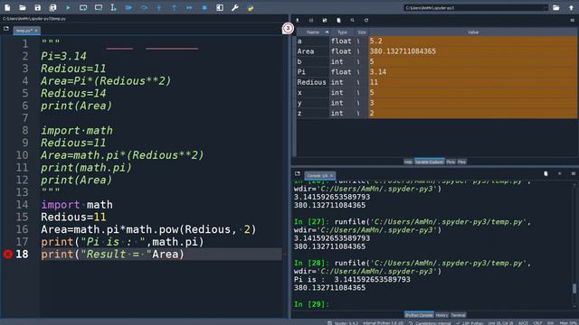Change to the parent directory
Image resolution: width=579 pixels, height=325 pixels.
(x=571, y=7)
